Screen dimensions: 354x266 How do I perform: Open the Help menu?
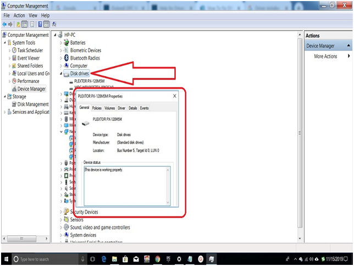pyautogui.click(x=45, y=15)
